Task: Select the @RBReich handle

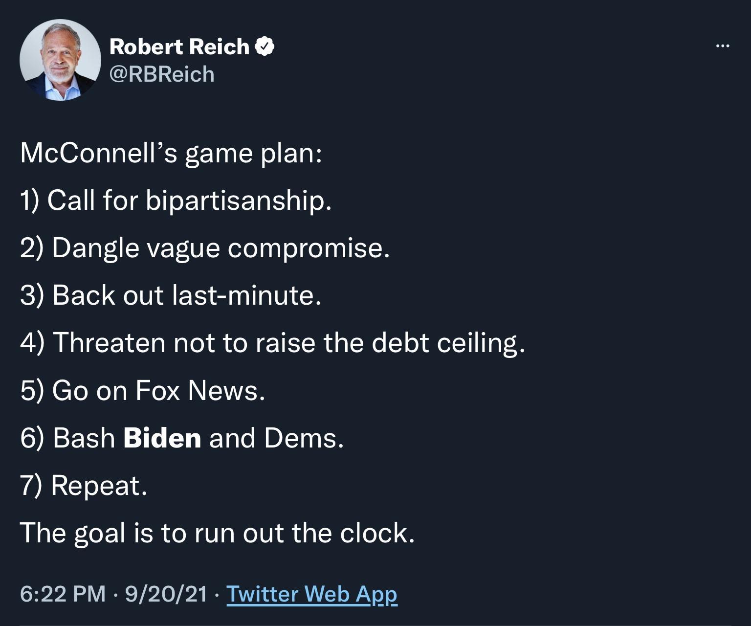Action: point(161,74)
